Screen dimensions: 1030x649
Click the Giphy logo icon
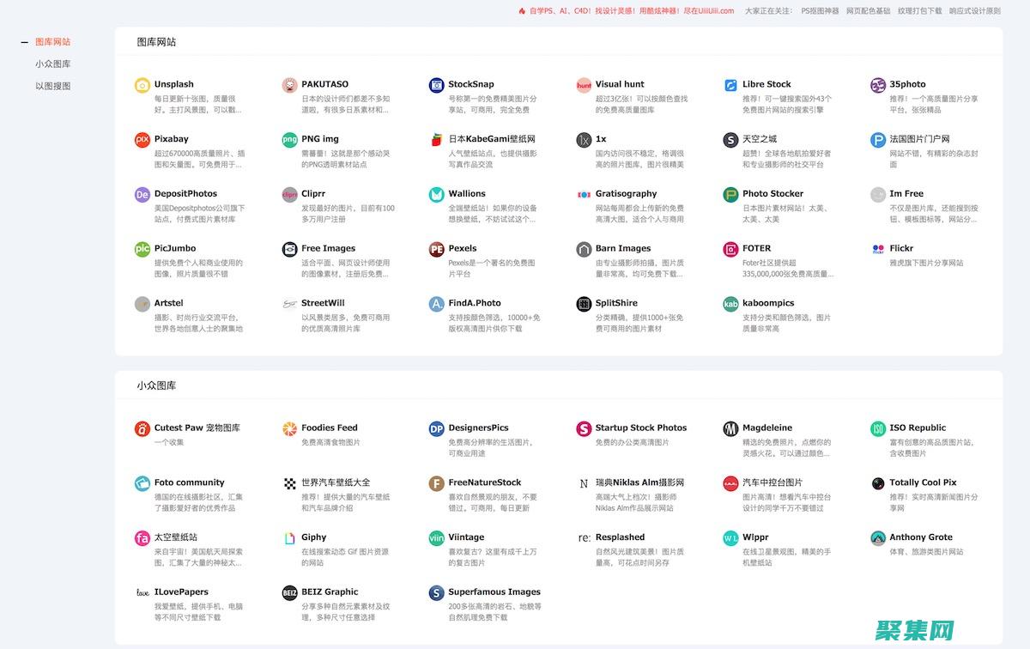coord(290,538)
